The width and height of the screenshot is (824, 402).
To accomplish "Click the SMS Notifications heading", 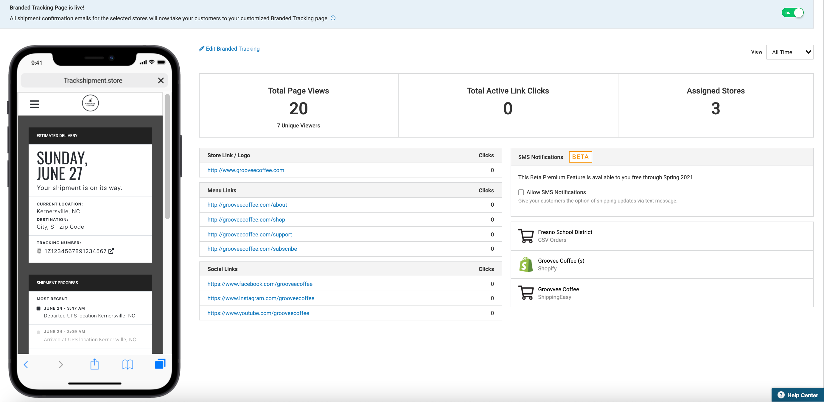I will [541, 157].
